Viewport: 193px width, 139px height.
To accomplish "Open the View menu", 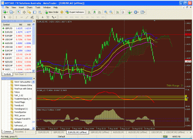I will (x=14, y=7).
